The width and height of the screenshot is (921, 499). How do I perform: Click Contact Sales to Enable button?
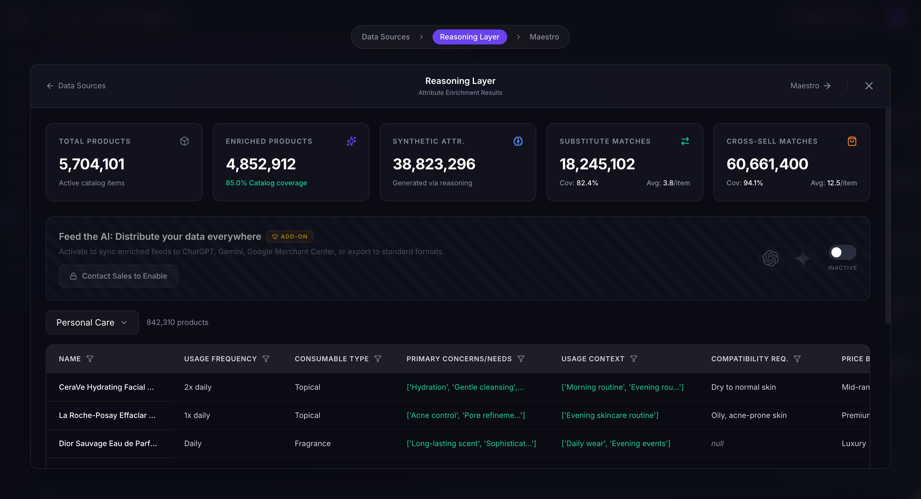(118, 276)
